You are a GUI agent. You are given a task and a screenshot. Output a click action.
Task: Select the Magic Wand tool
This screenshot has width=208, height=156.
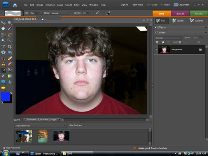pos(3,41)
